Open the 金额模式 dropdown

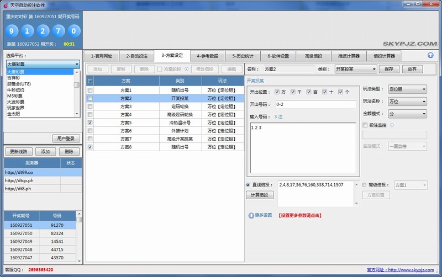pos(407,114)
